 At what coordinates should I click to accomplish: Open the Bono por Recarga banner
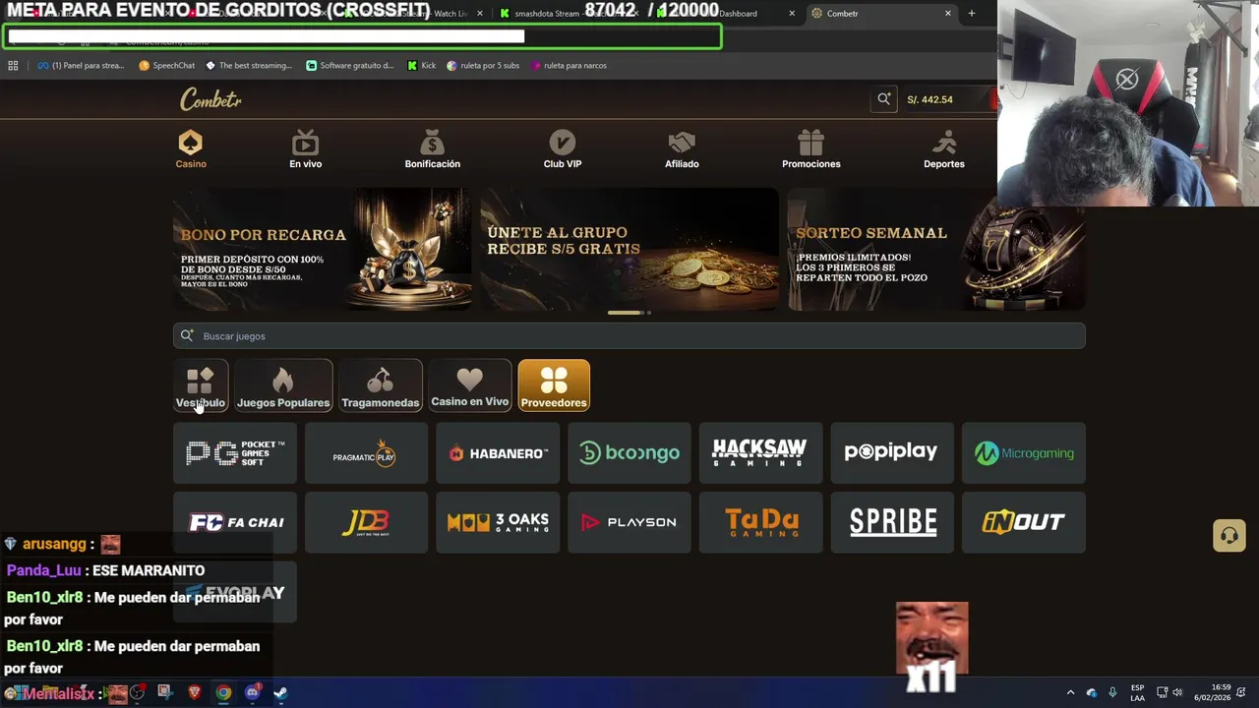tap(323, 250)
